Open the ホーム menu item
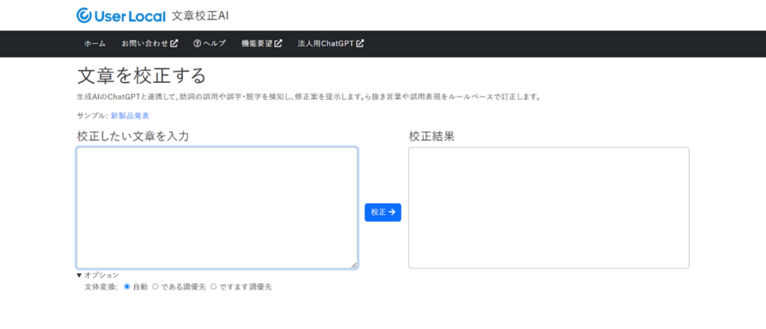766x329 pixels. (x=95, y=43)
